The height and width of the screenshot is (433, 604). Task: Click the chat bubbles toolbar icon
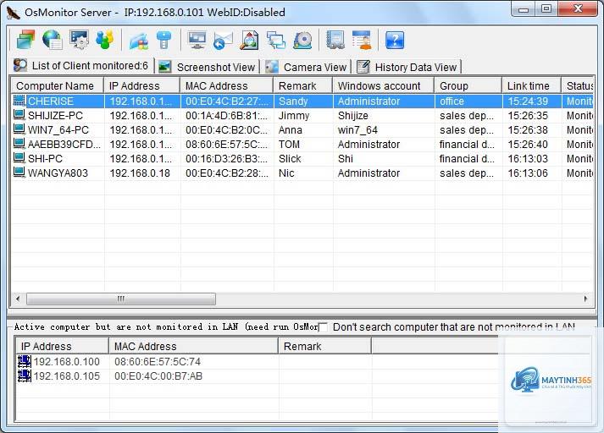click(x=276, y=41)
